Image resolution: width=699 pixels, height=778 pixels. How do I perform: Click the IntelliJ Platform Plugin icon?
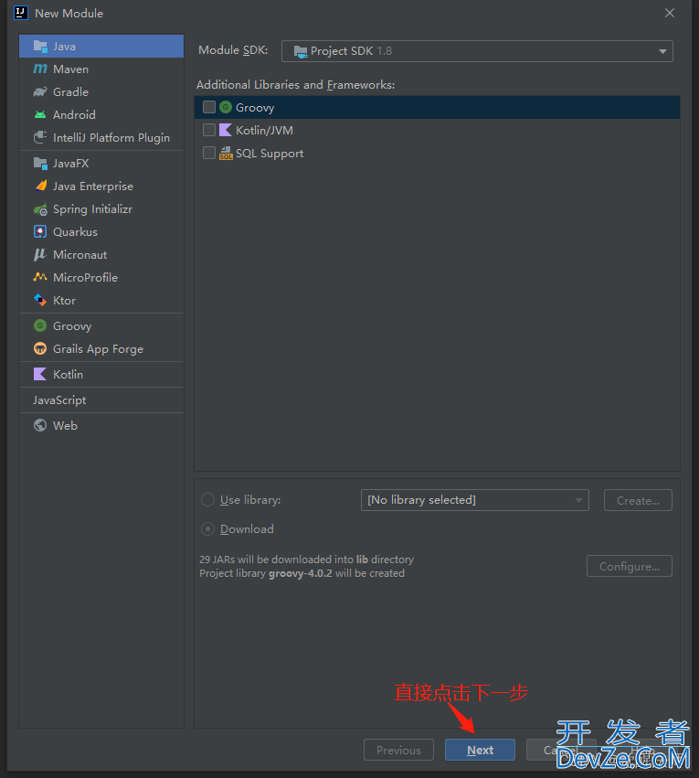pos(40,137)
